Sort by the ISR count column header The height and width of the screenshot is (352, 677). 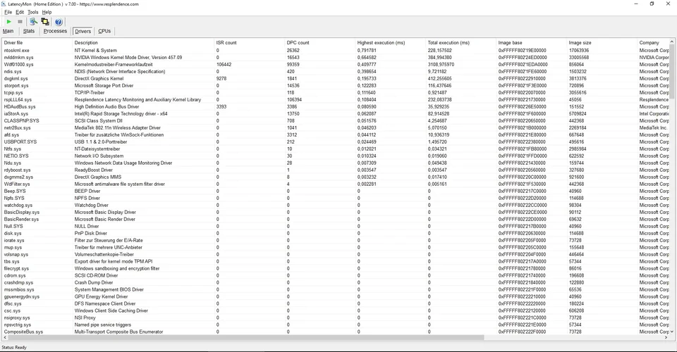[250, 43]
